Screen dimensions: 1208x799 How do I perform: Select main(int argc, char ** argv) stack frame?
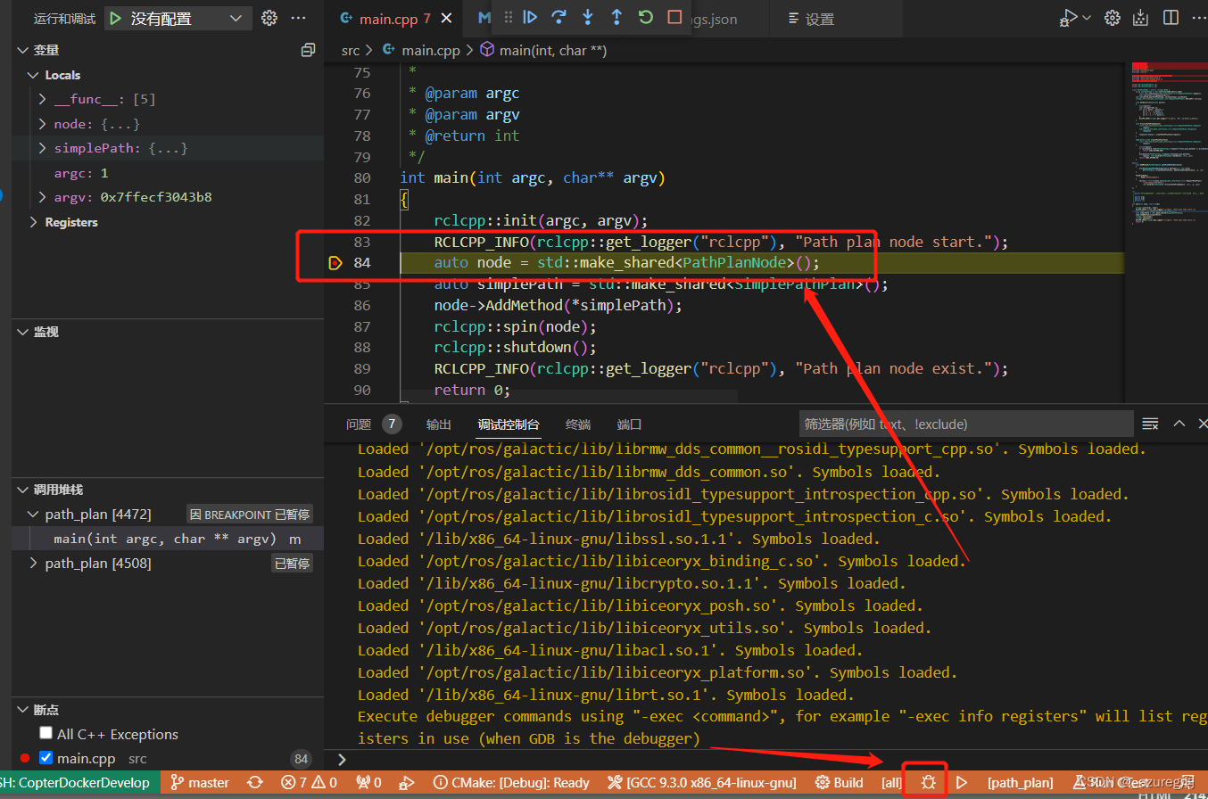click(168, 539)
